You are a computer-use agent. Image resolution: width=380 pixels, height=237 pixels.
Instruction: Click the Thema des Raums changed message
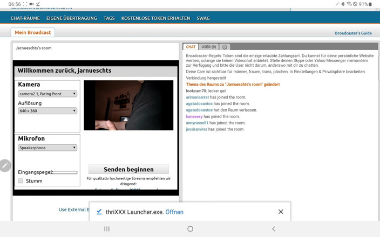coord(233,85)
